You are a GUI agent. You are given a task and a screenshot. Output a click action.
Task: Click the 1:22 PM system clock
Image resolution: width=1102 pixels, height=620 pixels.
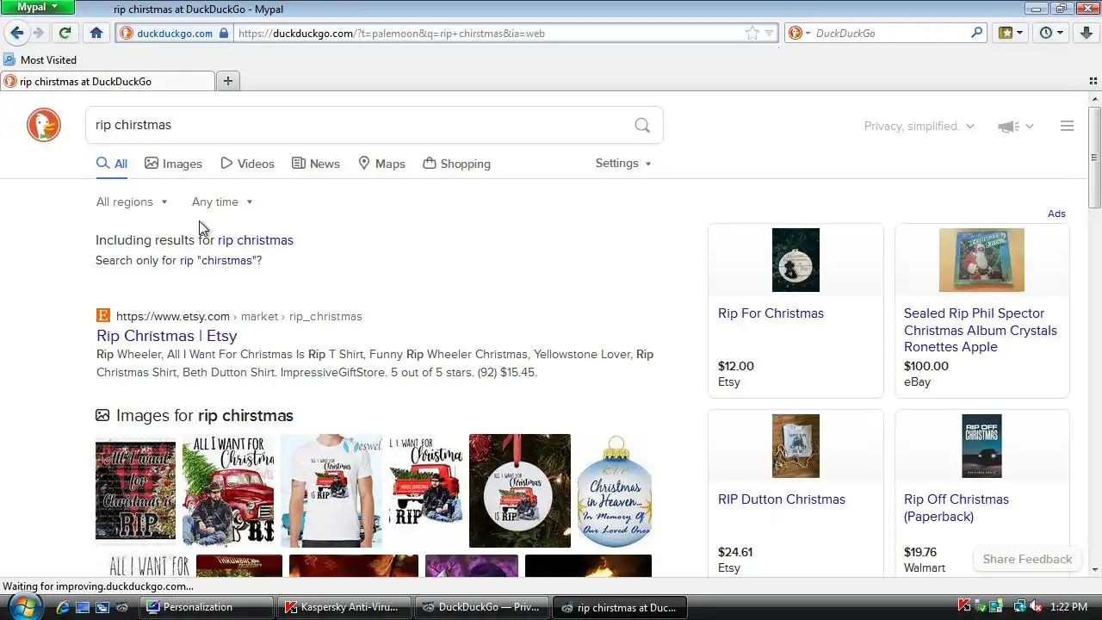pos(1068,607)
